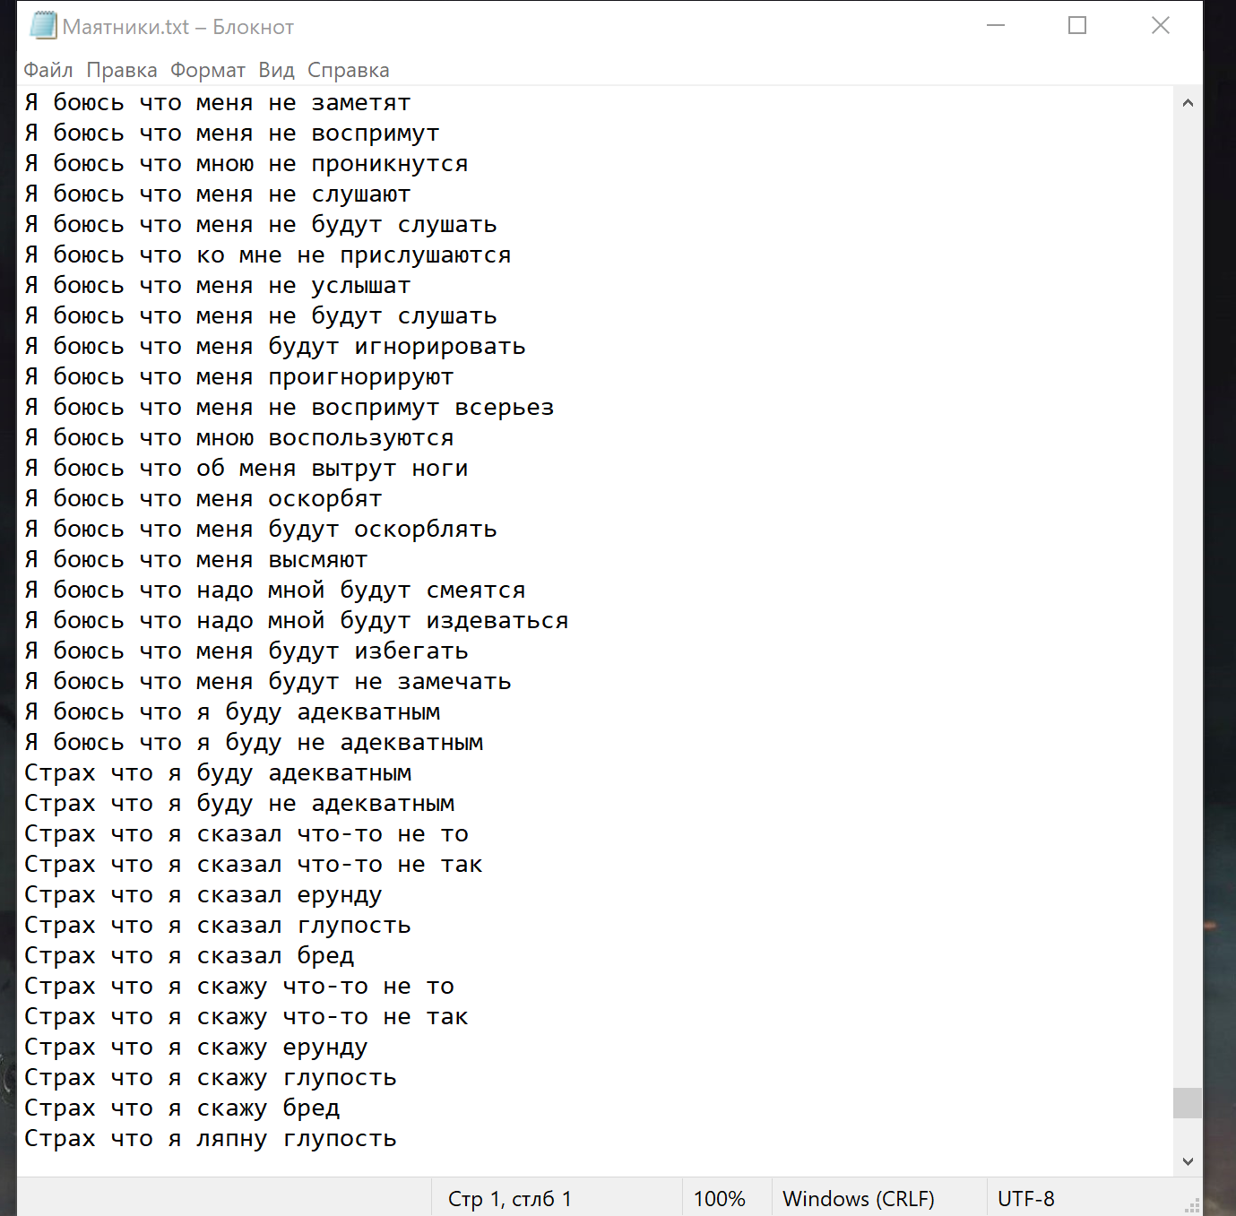1236x1216 pixels.
Task: Click line 'Я боюсь что меня высмяют'
Action: (196, 560)
